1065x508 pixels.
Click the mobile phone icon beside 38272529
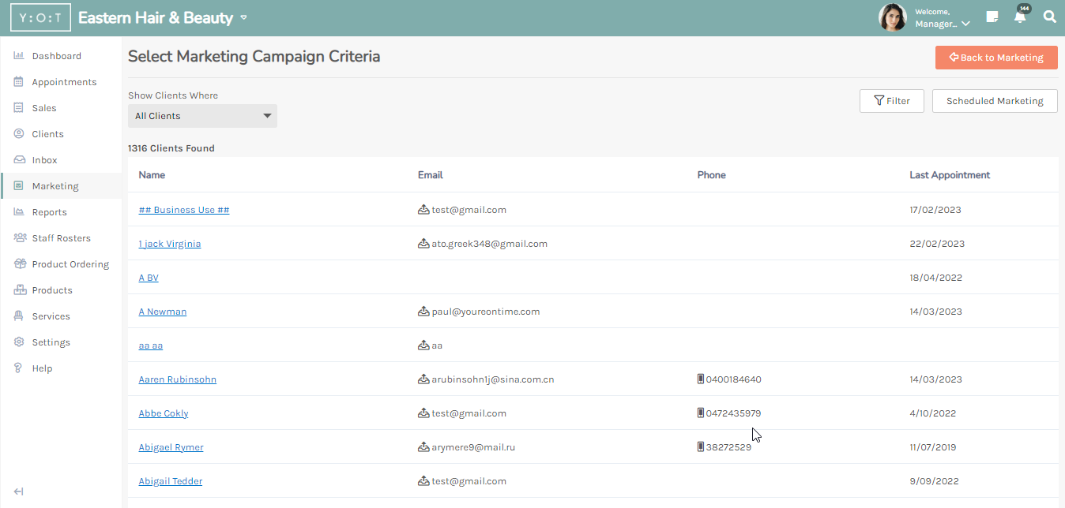coord(701,447)
